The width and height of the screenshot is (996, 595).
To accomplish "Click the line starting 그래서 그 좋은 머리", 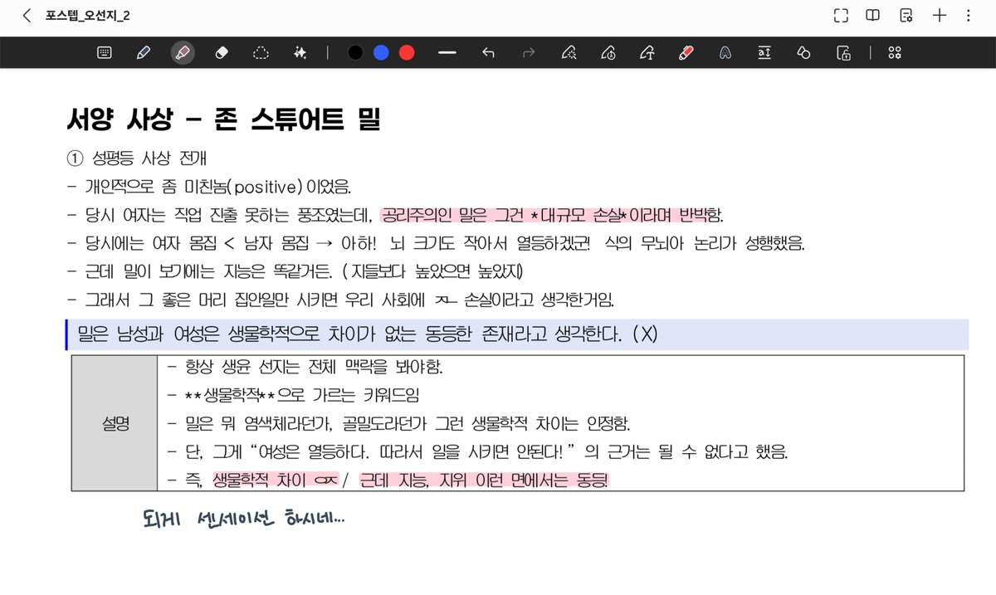I will [x=340, y=300].
